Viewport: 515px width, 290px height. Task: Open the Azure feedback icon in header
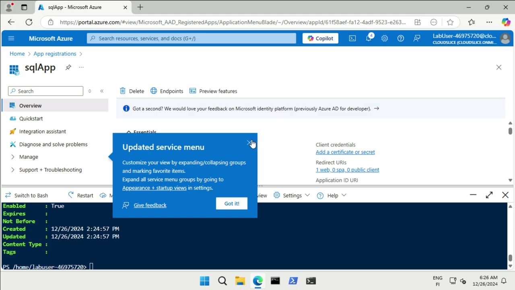(417, 38)
